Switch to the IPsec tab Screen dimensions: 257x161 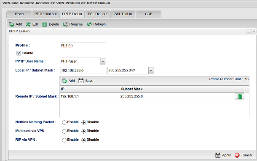[x=19, y=14]
